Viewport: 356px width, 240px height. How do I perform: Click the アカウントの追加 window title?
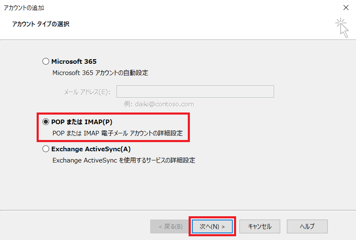24,7
